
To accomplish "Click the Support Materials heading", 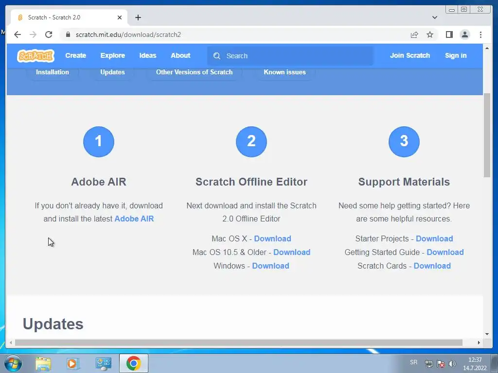I will coord(404,182).
